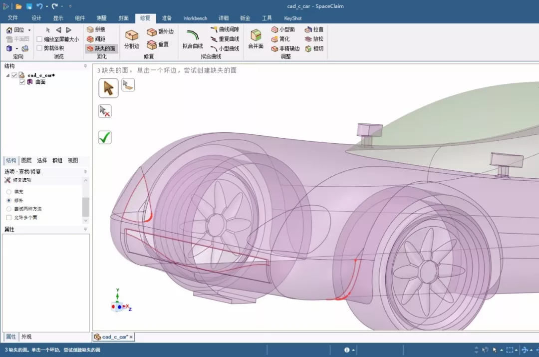539x357 pixels.
Task: Click the info icon in the status bar
Action: (x=347, y=350)
